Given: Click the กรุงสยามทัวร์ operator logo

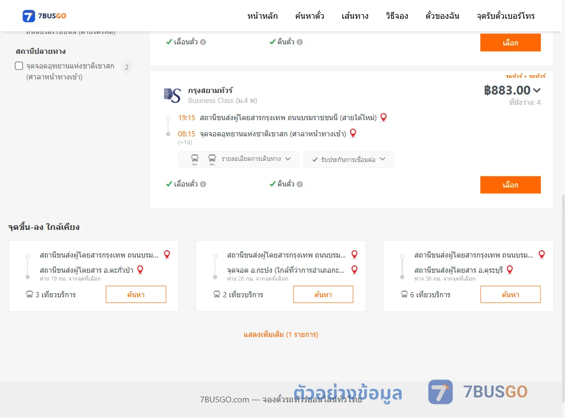Looking at the screenshot, I should pos(172,96).
